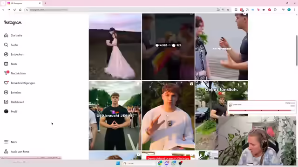Viewport: 298px width, 167px height.
Task: Click the Benachrichtigungen label
Action: (23, 83)
